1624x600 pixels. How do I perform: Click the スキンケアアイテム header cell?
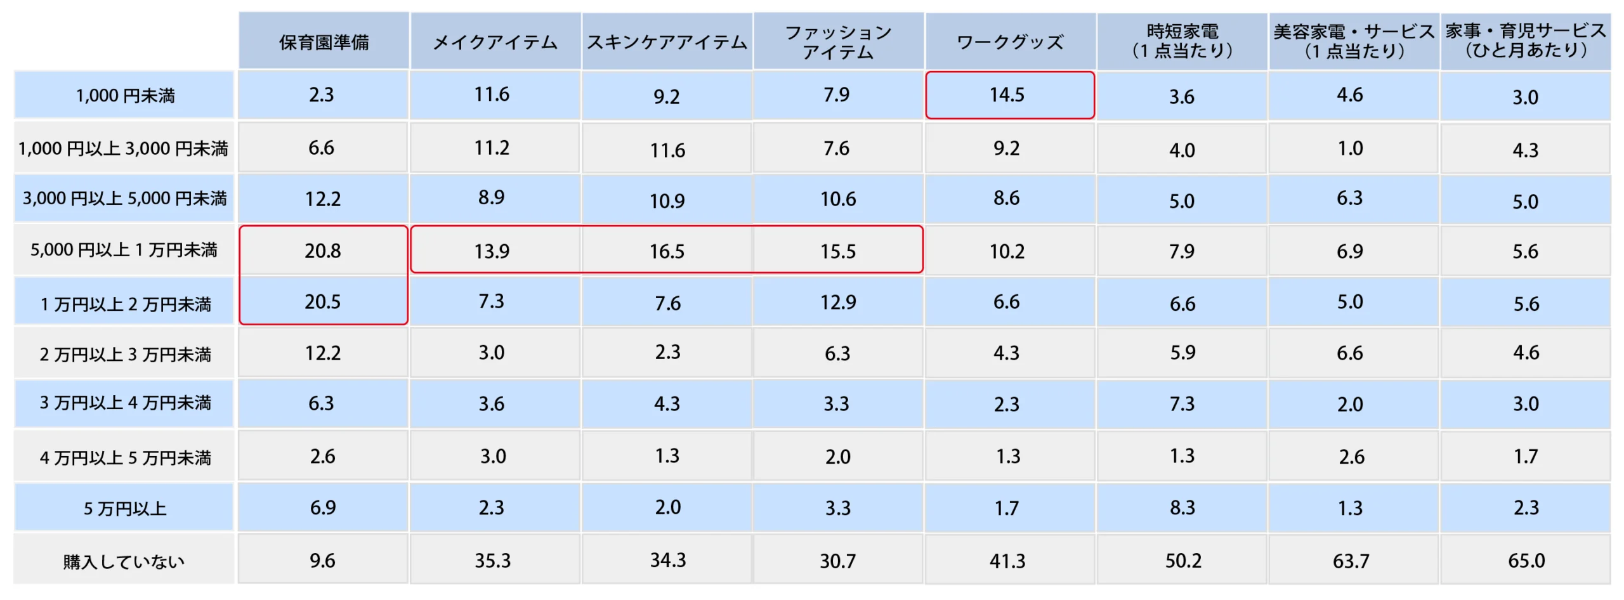[x=667, y=41]
